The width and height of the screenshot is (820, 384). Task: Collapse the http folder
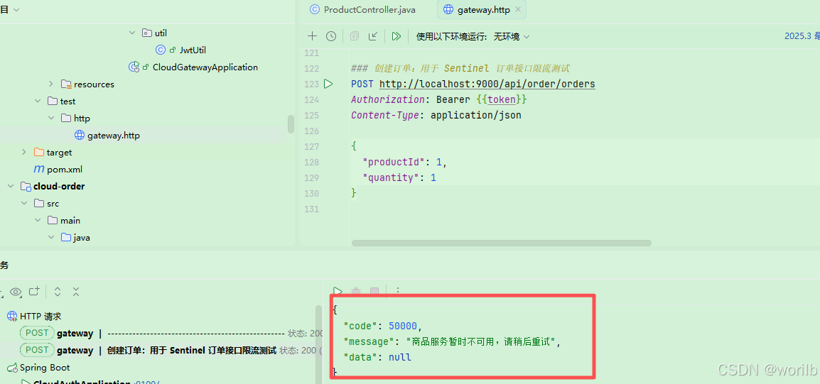[x=51, y=118]
